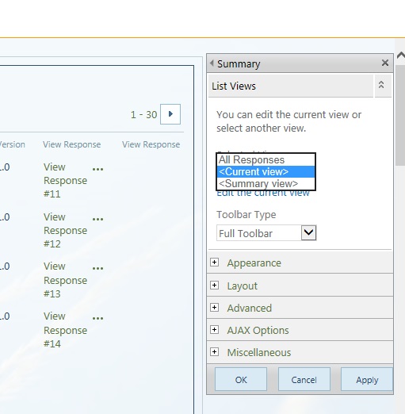Select All Responses in view list

point(266,159)
